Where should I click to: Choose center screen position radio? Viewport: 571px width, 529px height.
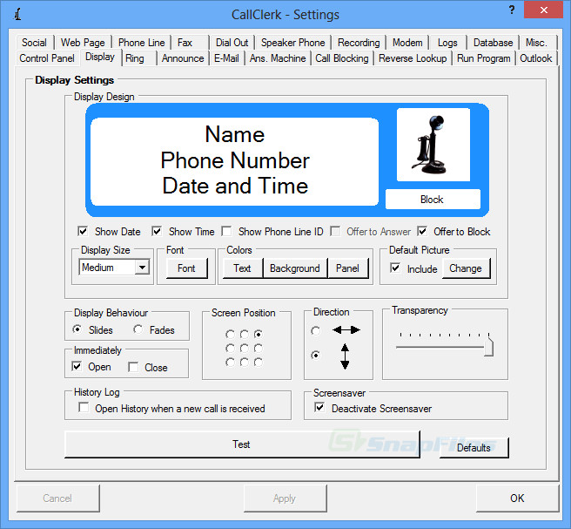(x=244, y=349)
